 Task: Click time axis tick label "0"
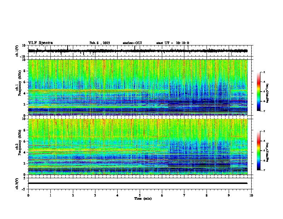pos(28,195)
